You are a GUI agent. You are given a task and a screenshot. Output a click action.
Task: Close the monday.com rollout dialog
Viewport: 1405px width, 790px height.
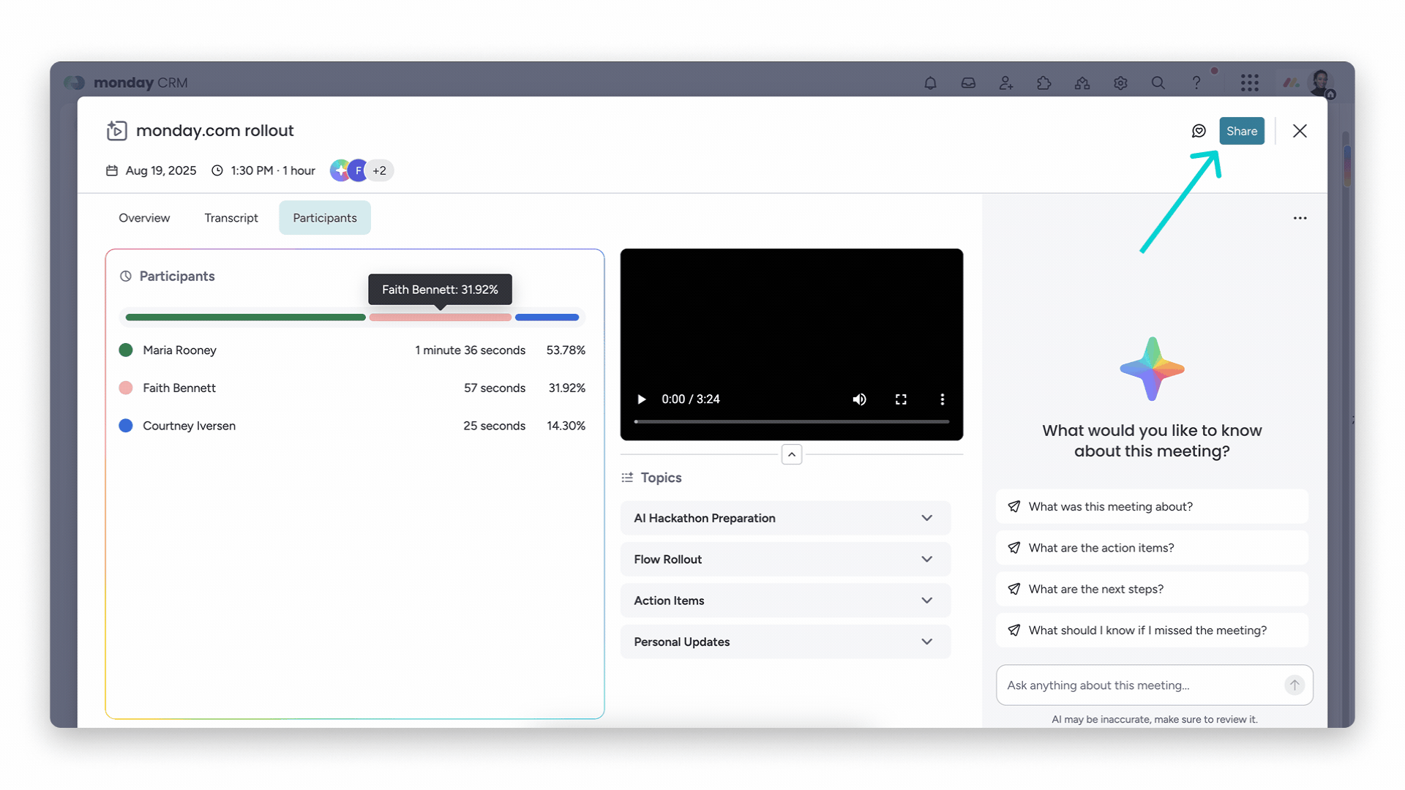point(1300,131)
